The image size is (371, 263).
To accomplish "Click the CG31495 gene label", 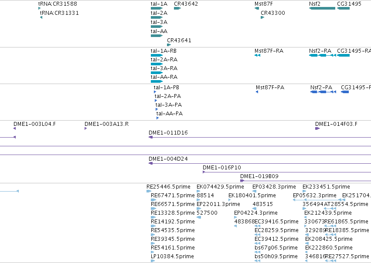I will coord(349,4).
